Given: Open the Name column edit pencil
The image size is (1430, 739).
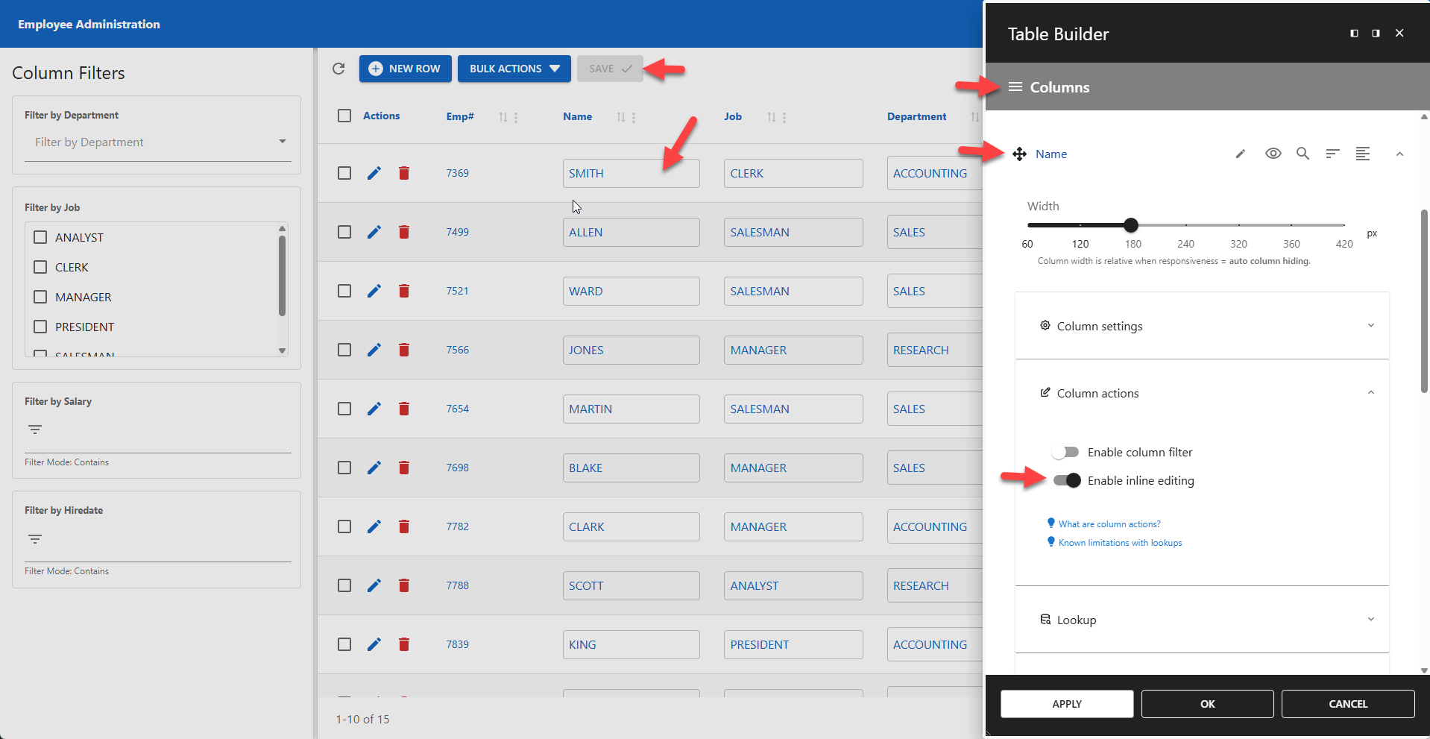Looking at the screenshot, I should pyautogui.click(x=1240, y=154).
